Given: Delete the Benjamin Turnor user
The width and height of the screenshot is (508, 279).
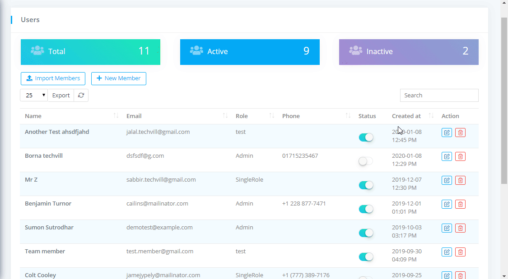Looking at the screenshot, I should click(460, 204).
